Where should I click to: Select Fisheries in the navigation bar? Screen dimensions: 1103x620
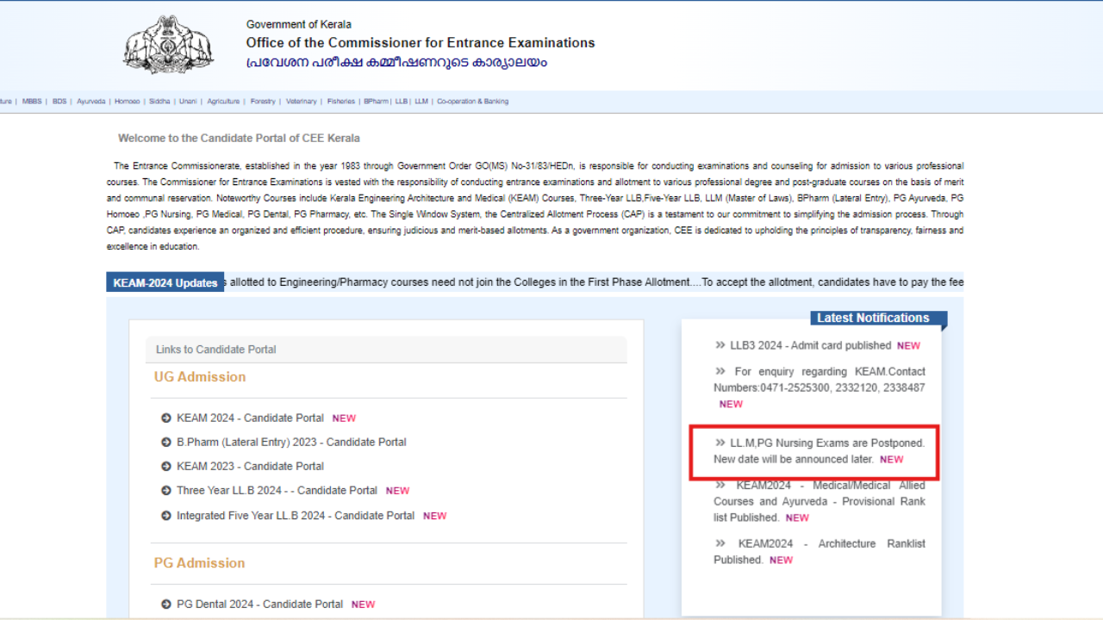(x=341, y=102)
